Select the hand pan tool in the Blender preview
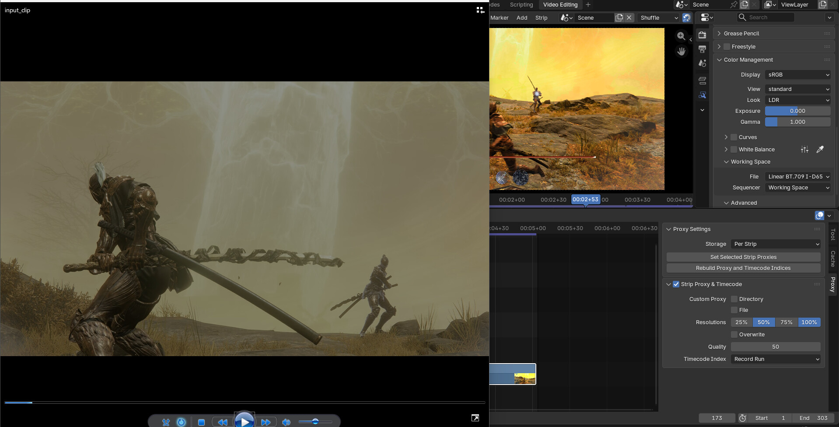 point(681,51)
